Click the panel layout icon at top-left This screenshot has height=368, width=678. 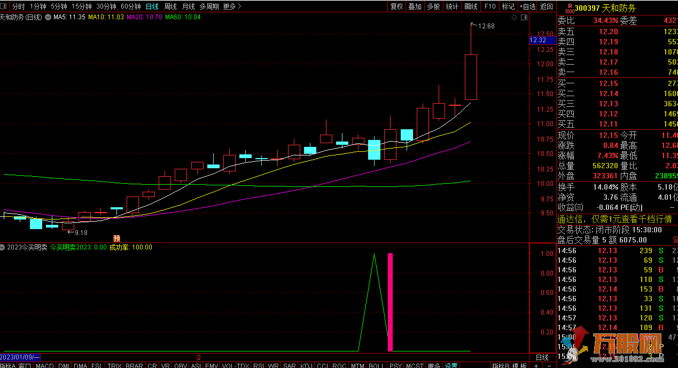[x=5, y=6]
